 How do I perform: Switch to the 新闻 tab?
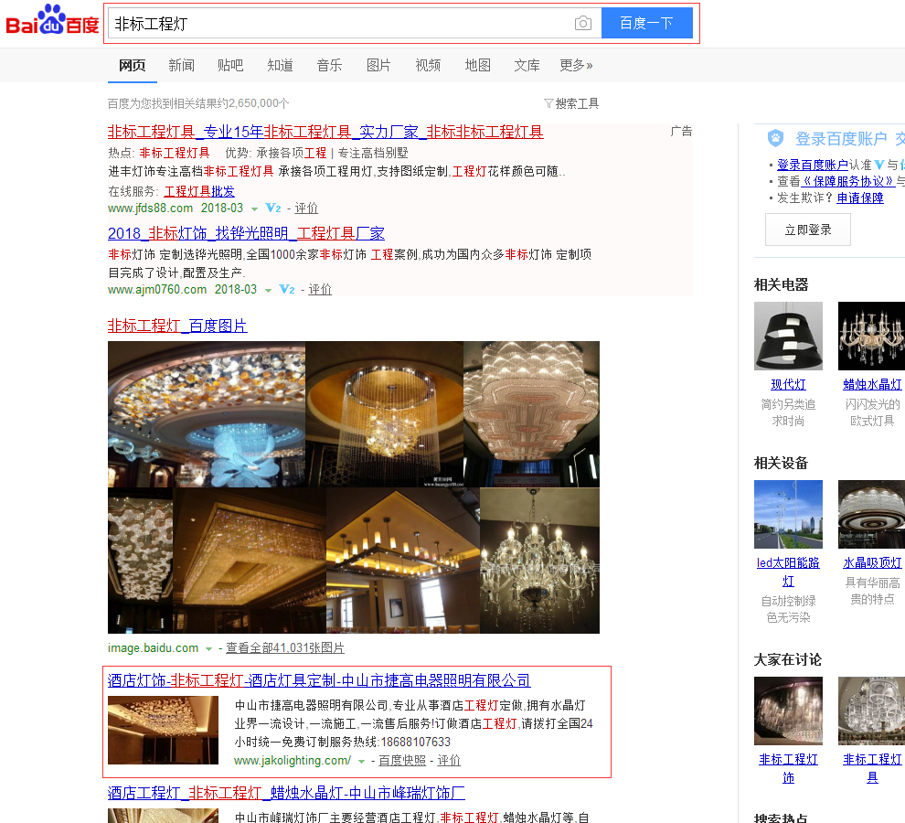tap(181, 65)
